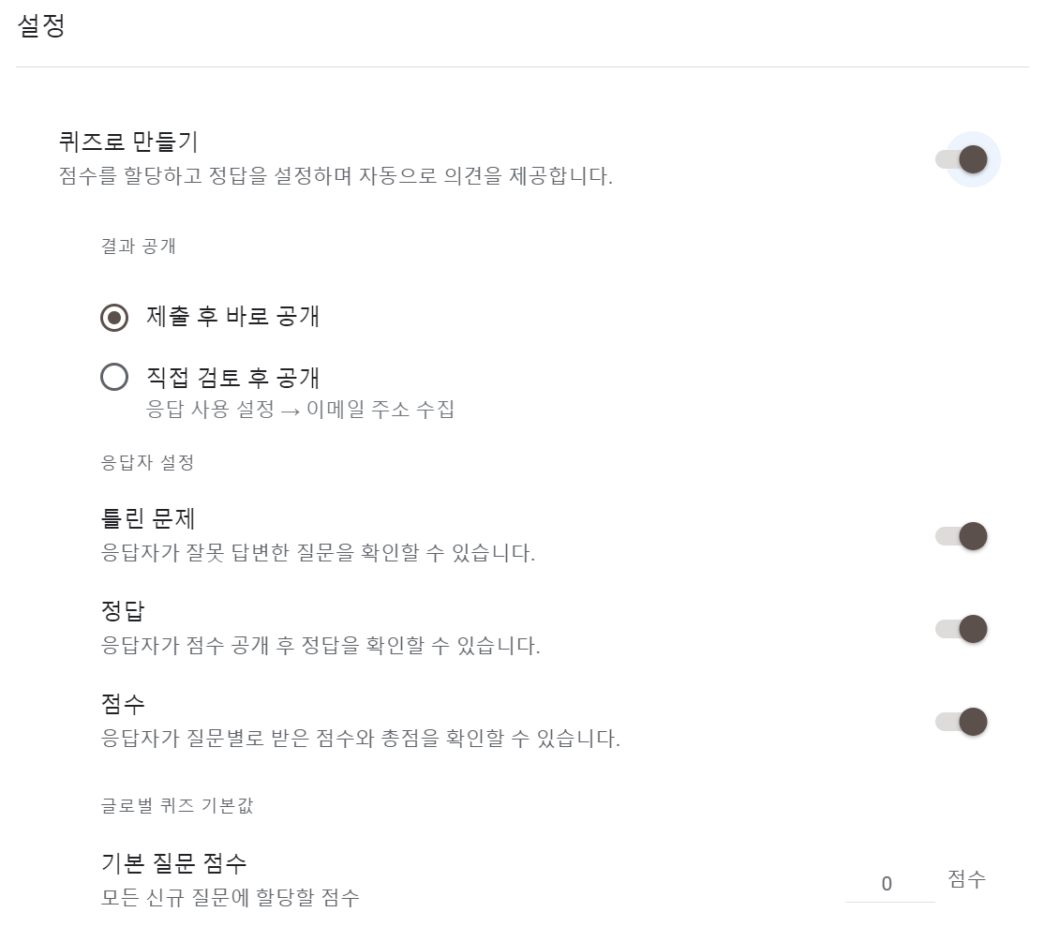Image resolution: width=1044 pixels, height=942 pixels.
Task: Select the "직접 검토 후 공개" option
Action: click(x=114, y=378)
